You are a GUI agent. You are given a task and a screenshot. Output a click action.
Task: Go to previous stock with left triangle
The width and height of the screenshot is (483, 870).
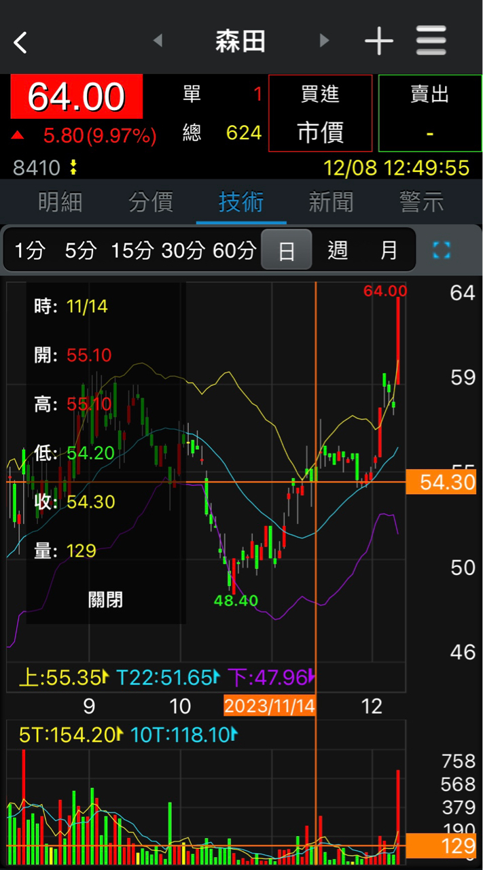(x=158, y=41)
